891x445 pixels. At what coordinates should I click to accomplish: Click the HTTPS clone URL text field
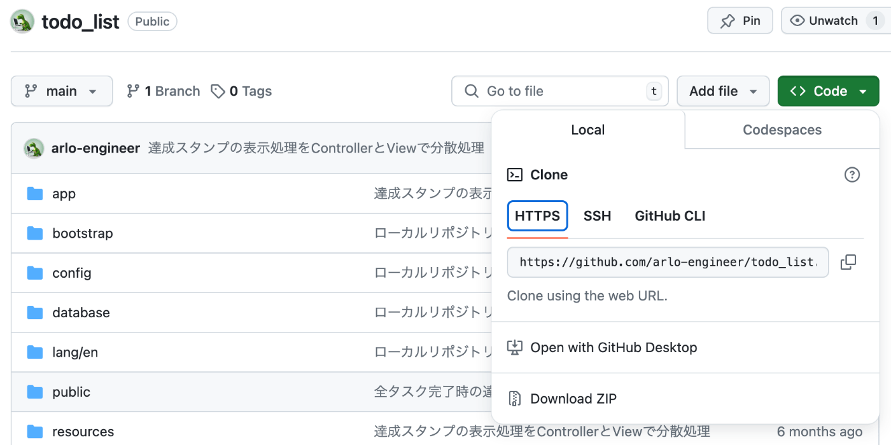click(668, 262)
